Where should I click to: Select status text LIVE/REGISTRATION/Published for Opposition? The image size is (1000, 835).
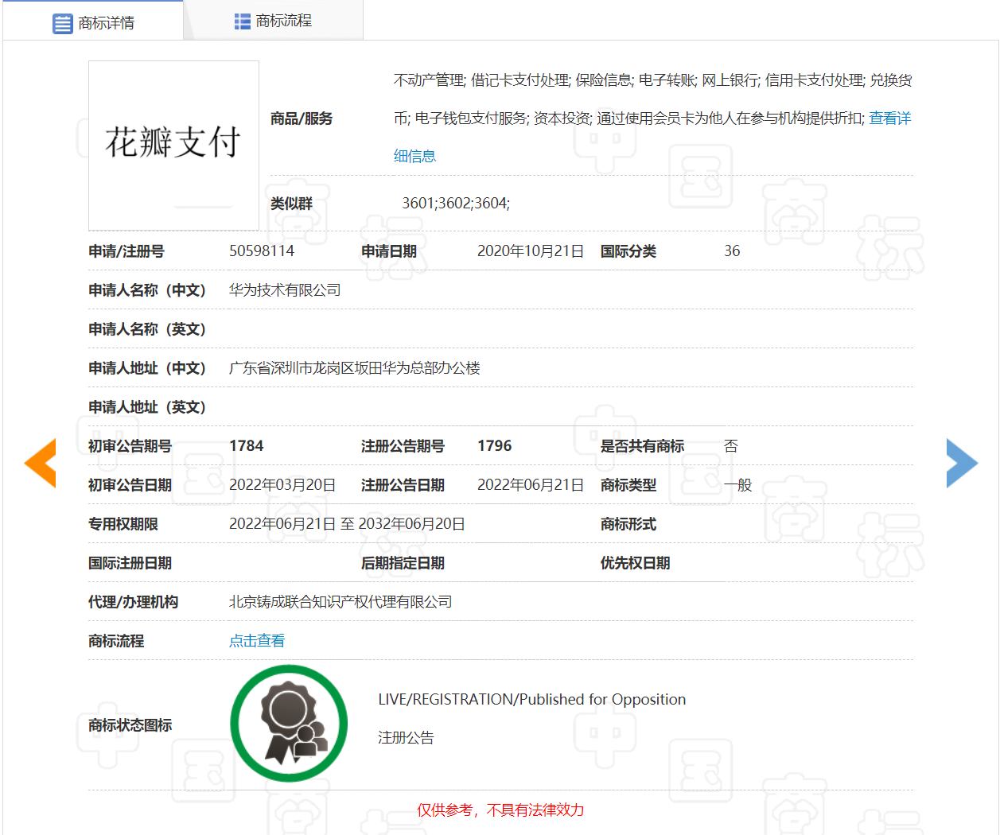point(531,699)
